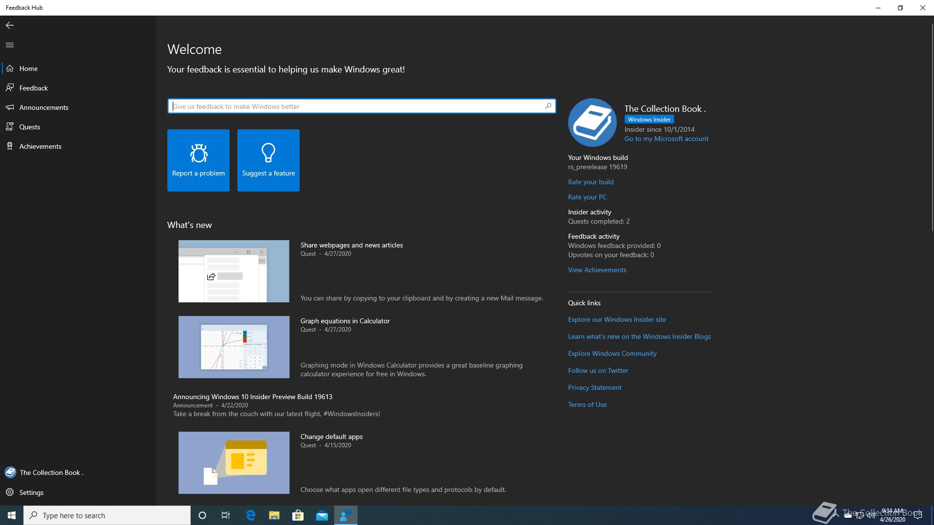Click Feedback Hub taskbar icon
Screen dimensions: 934x525
pyautogui.click(x=346, y=515)
